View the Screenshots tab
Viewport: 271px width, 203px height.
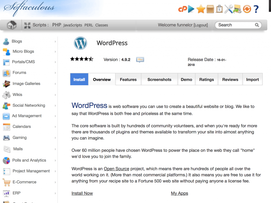(x=159, y=79)
